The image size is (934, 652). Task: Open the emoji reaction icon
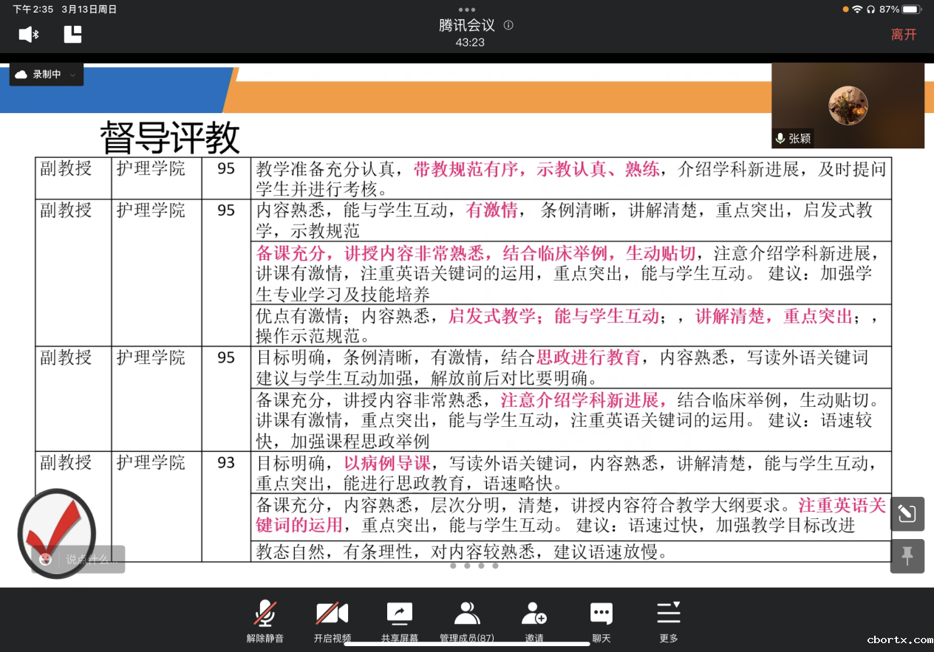(x=46, y=559)
